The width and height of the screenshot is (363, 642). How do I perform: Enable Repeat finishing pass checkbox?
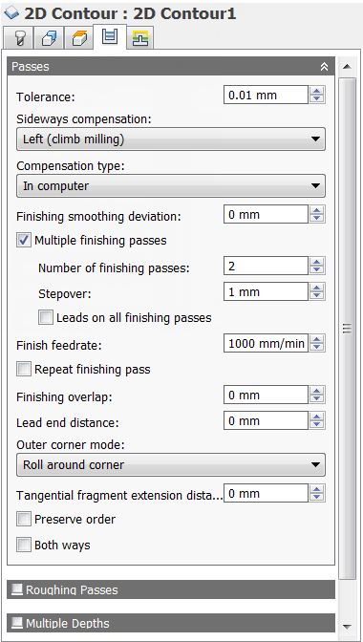point(24,370)
